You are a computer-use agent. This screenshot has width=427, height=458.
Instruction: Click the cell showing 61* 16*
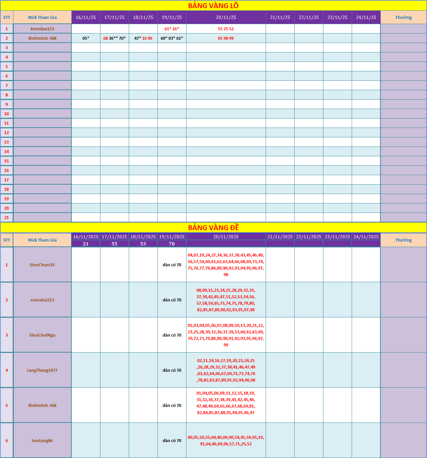172,29
